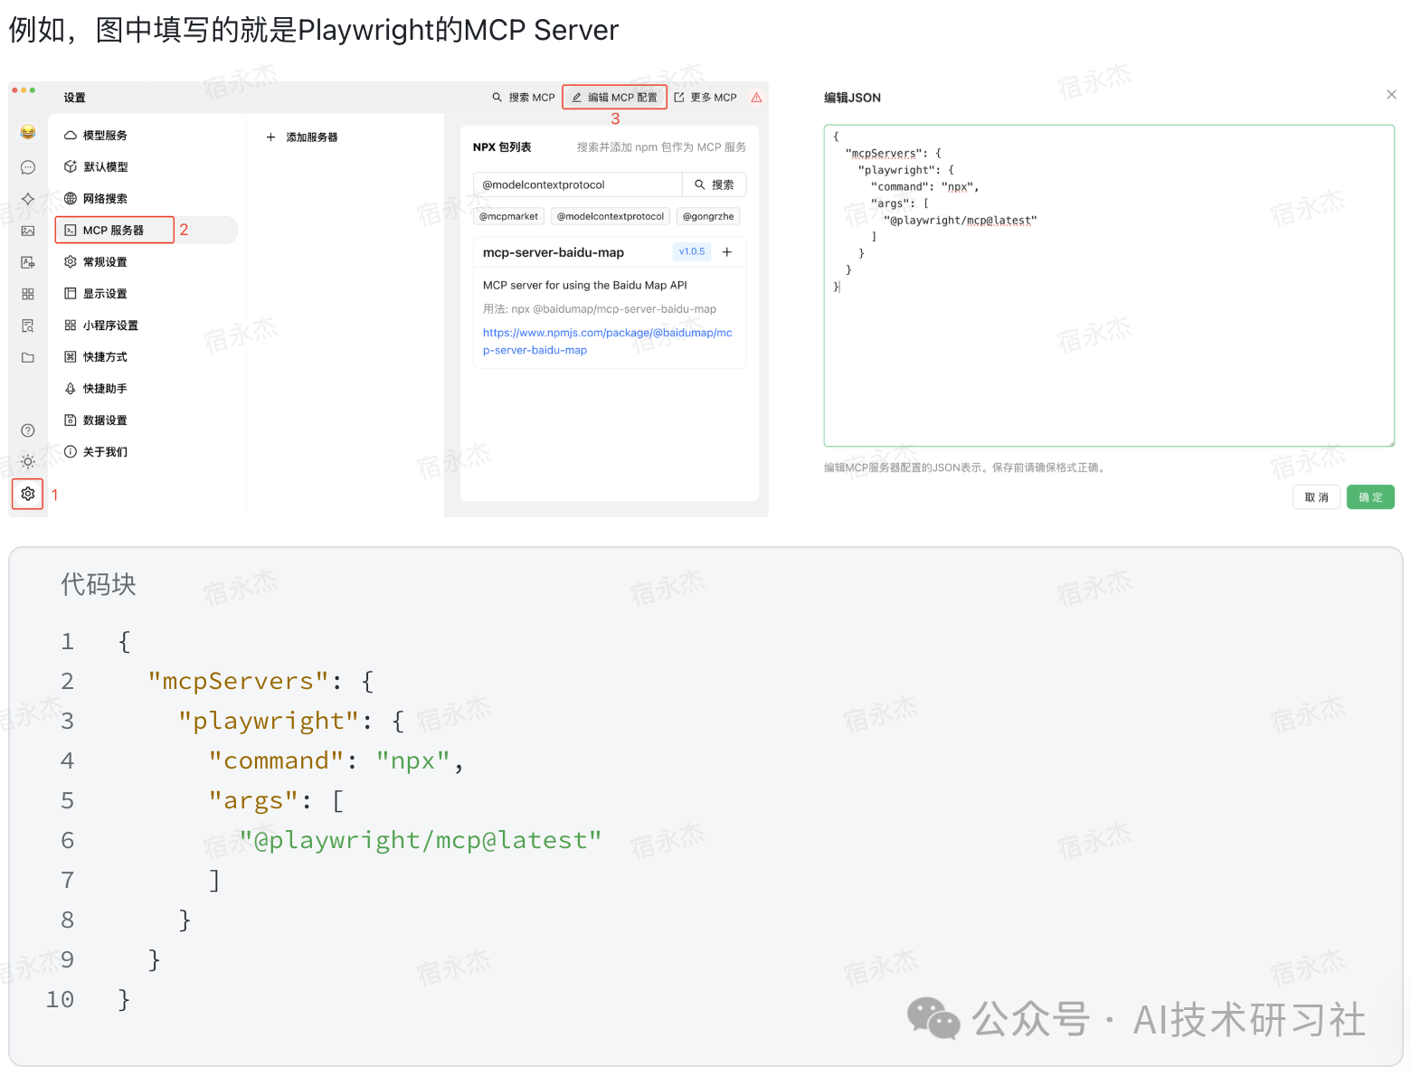
Task: Open the image painting sidebar icon
Action: point(28,231)
